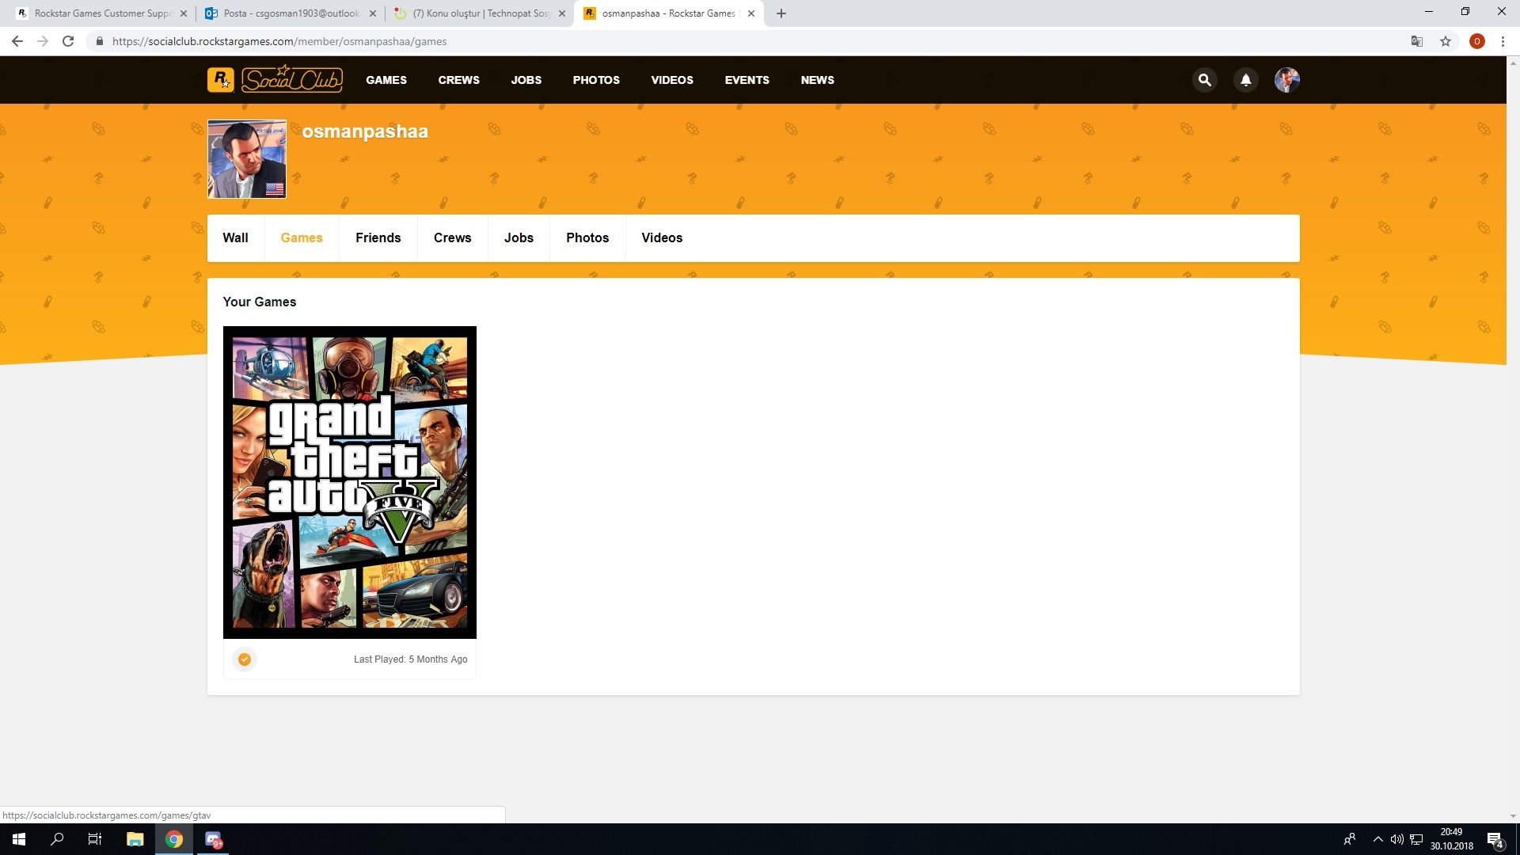Show hidden system tray icons chevron

point(1377,839)
